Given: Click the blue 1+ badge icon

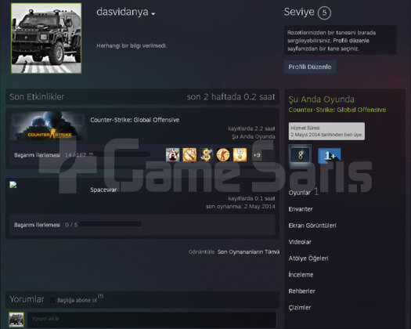Looking at the screenshot, I should coord(330,156).
